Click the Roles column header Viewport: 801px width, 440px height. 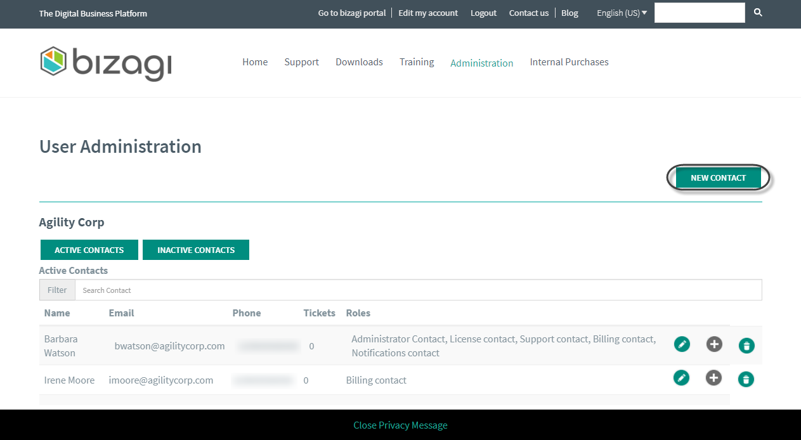pyautogui.click(x=358, y=313)
